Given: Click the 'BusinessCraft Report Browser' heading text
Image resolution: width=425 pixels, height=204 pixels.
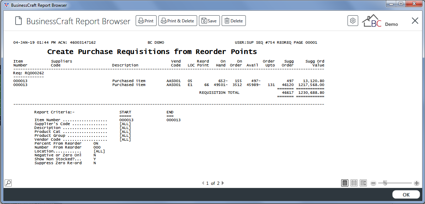Looking at the screenshot, I should [x=78, y=21].
